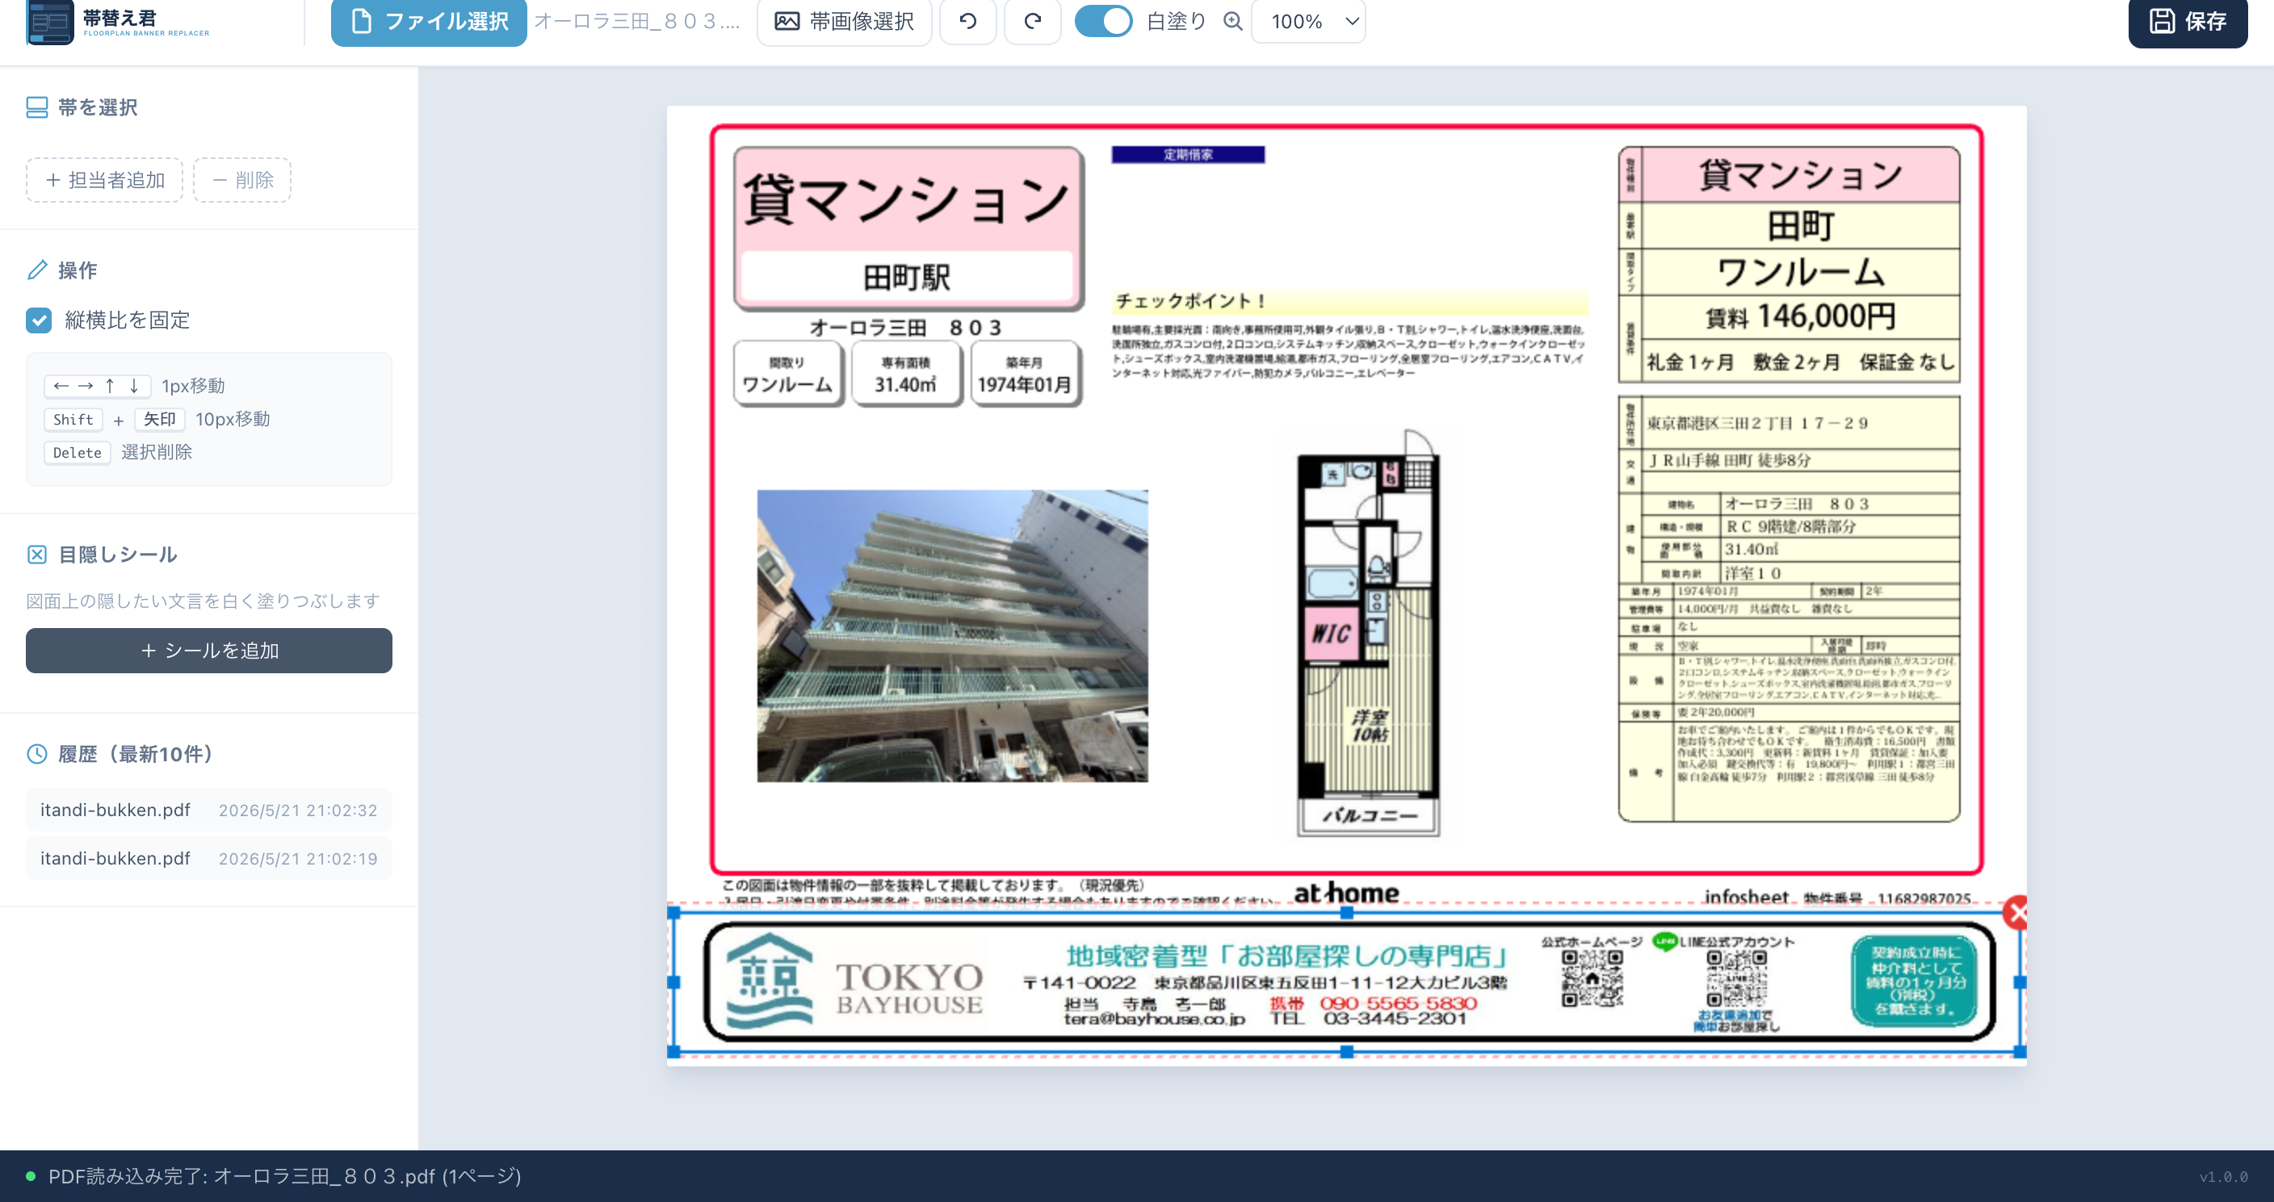The height and width of the screenshot is (1202, 2274).
Task: Open history entry itandi-bukken.pdf at 21:02:32
Action: coord(208,810)
